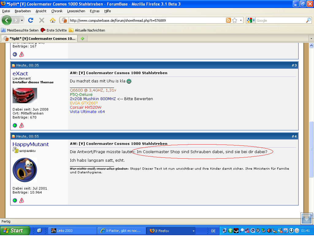Click the gray offline status icon in top post
This screenshot has height=245, width=314.
point(15,54)
